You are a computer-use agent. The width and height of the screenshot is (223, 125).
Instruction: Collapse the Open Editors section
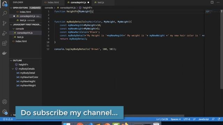pyautogui.click(x=11, y=8)
